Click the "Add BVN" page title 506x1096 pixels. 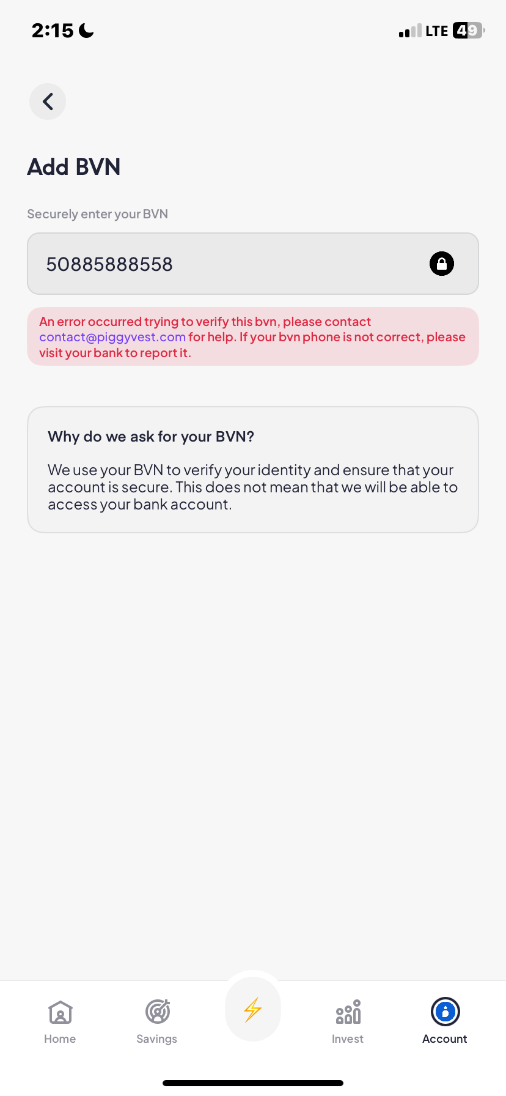point(74,167)
